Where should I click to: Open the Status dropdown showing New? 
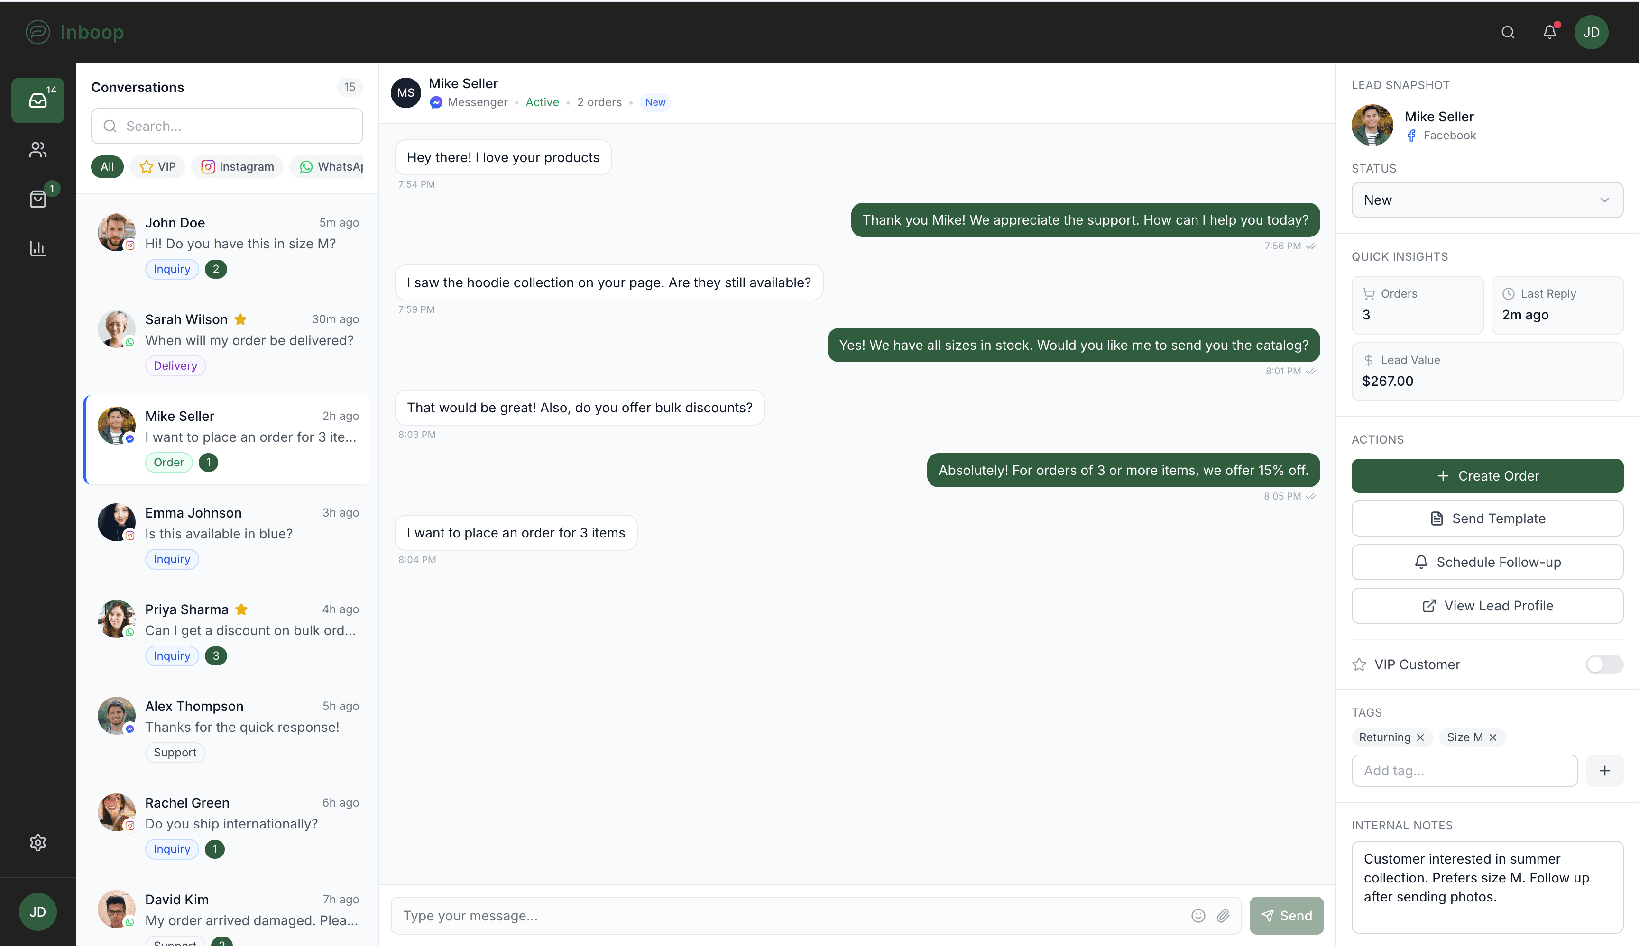pos(1487,200)
